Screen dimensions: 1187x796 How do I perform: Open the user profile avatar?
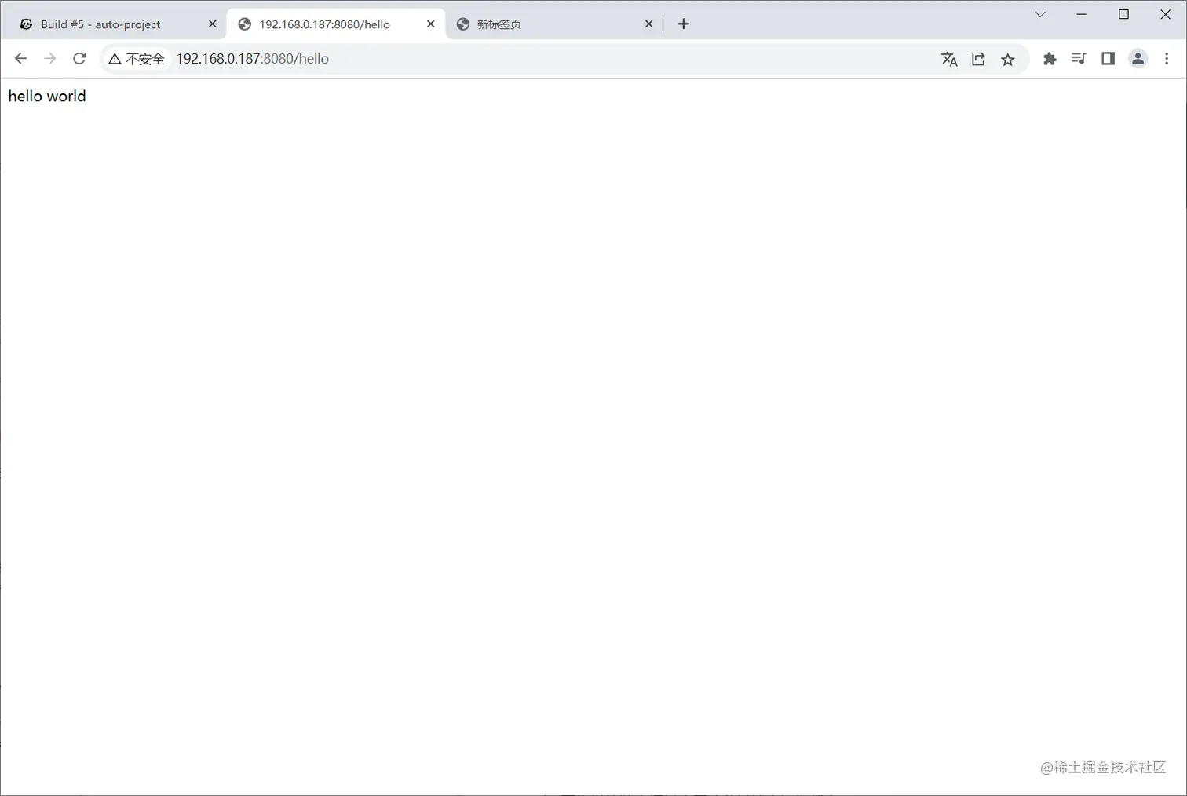1138,59
